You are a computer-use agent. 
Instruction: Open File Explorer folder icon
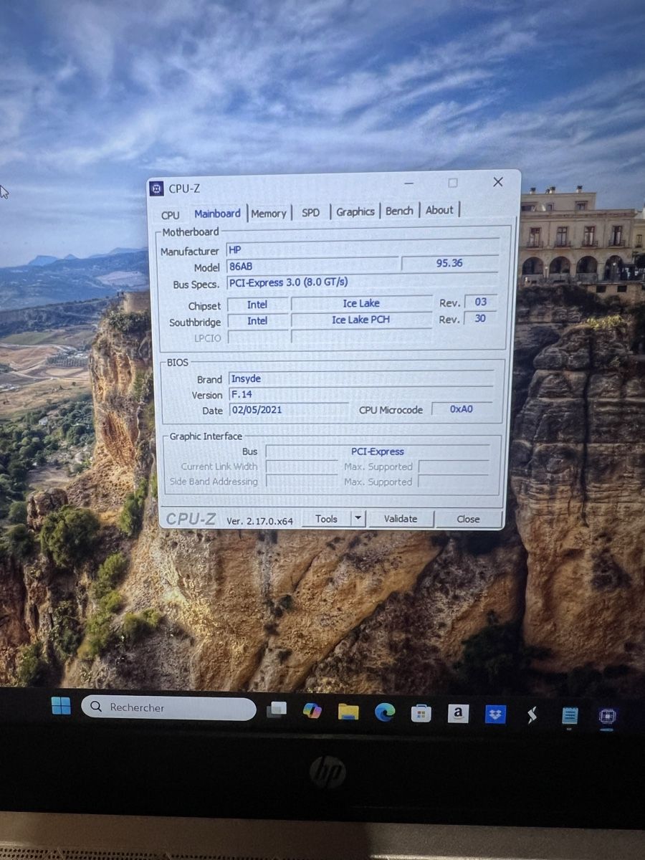coord(348,712)
